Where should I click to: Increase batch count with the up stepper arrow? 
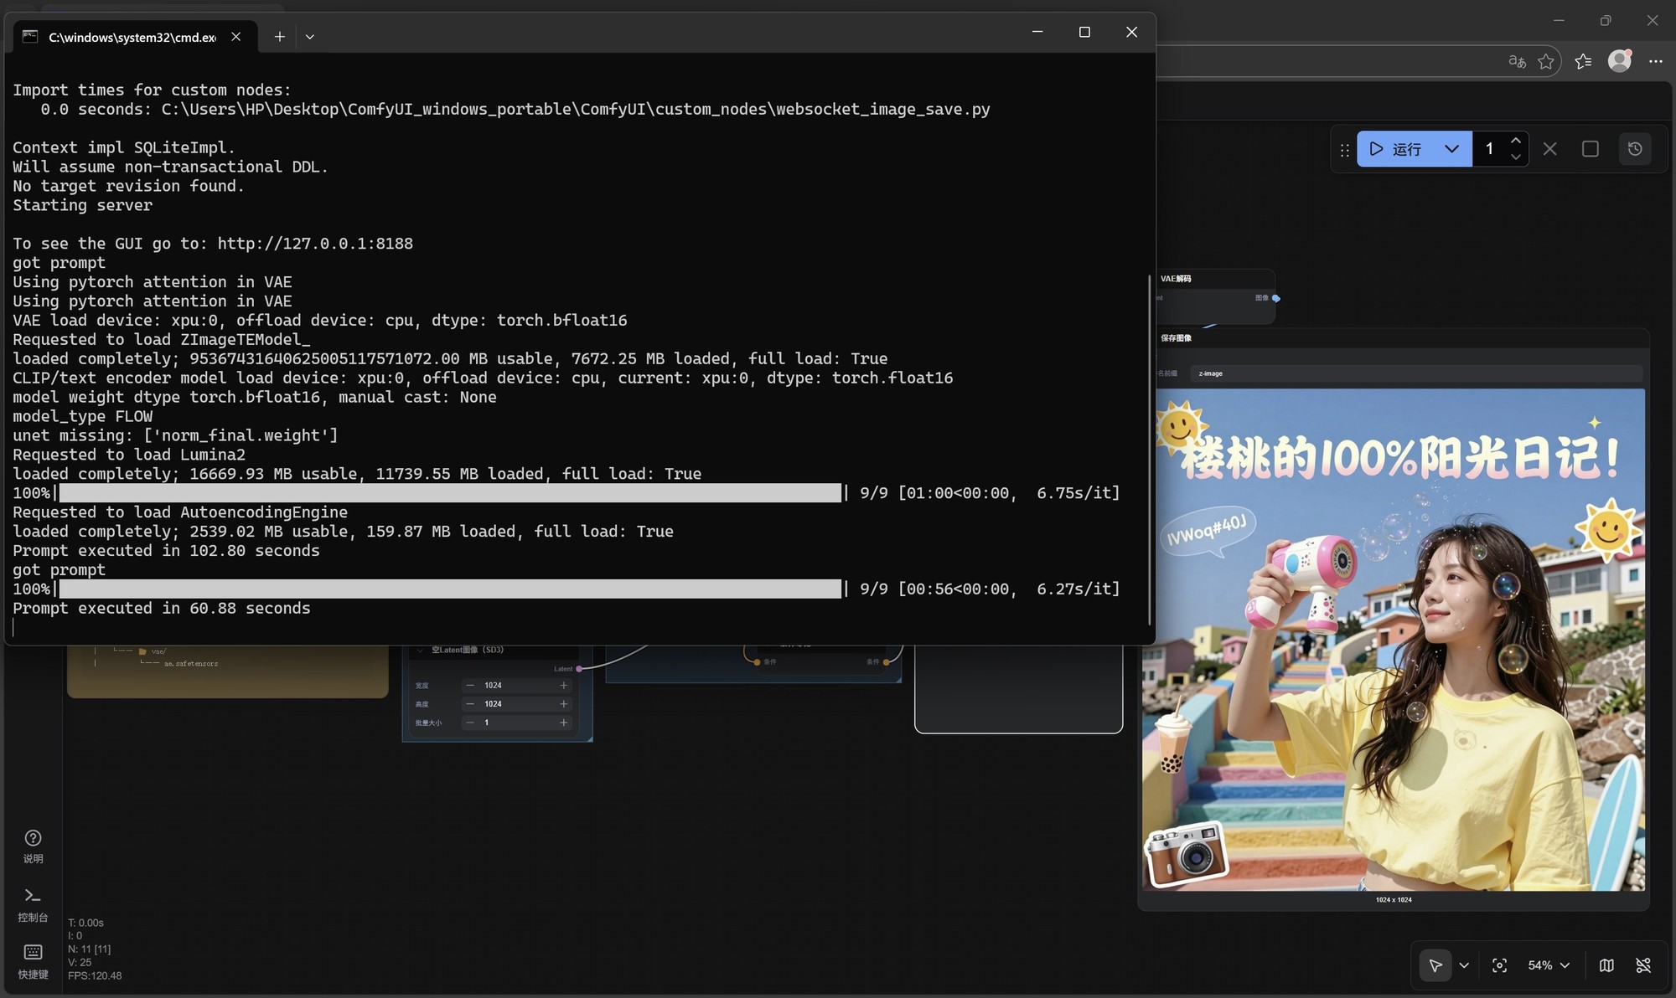(x=1515, y=141)
